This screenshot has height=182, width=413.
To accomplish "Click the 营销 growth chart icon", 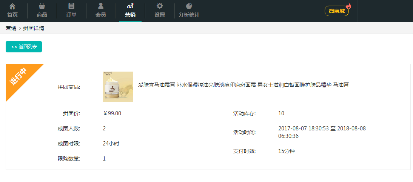I will pos(130,6).
